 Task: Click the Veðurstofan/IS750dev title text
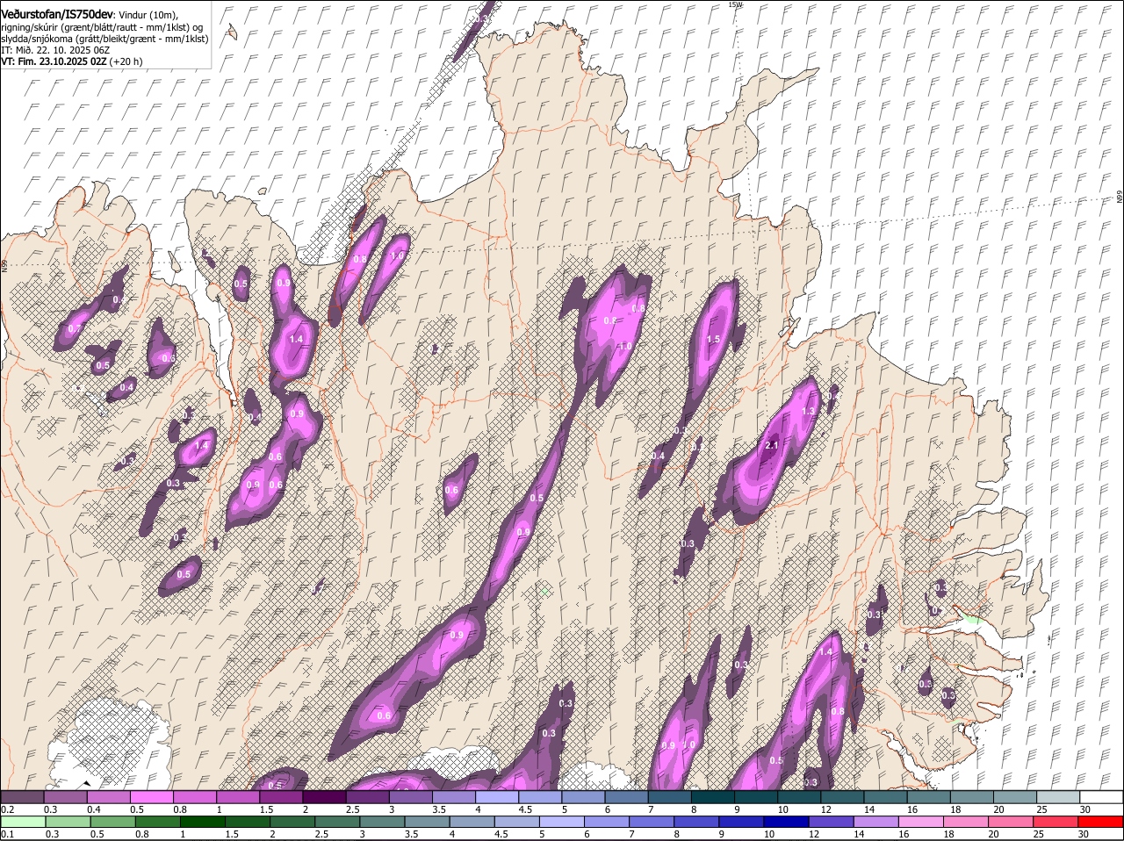click(57, 13)
